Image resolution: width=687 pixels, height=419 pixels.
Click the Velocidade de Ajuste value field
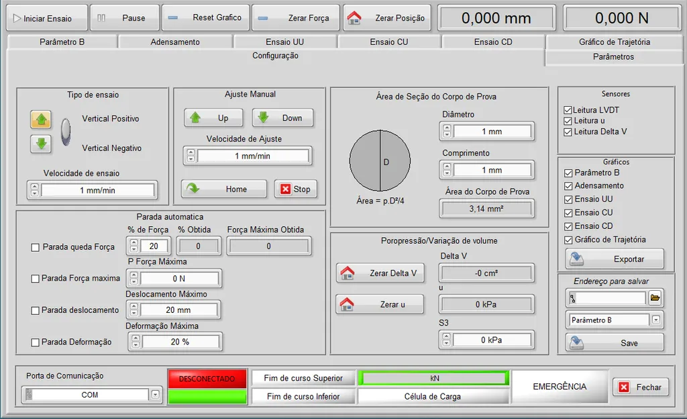click(x=253, y=156)
